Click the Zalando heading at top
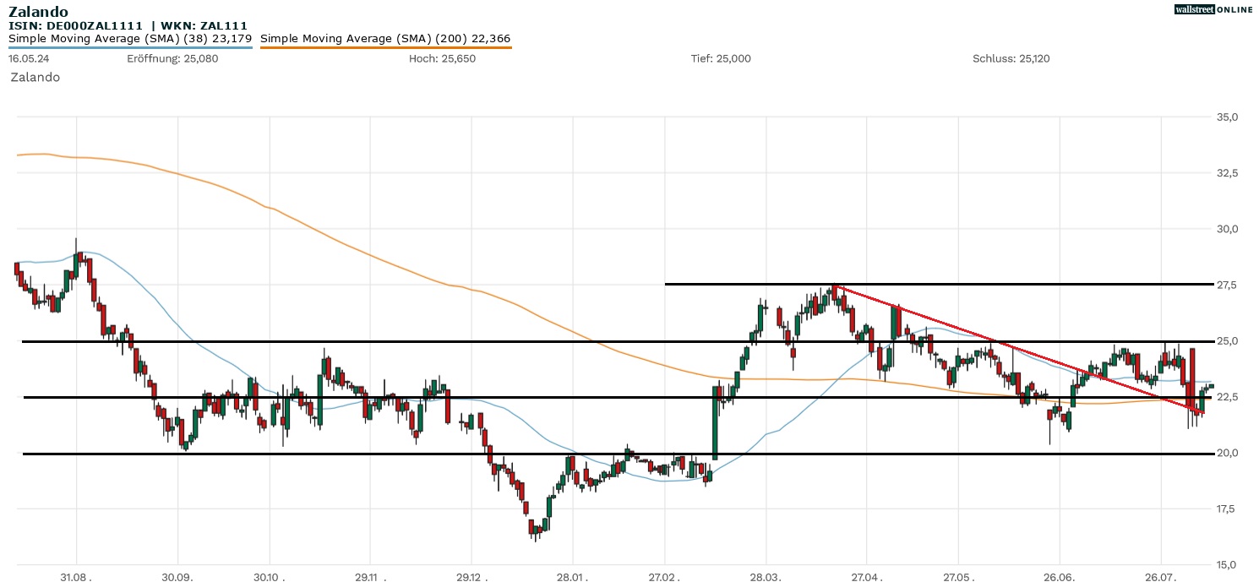This screenshot has width=1259, height=582. tap(38, 12)
